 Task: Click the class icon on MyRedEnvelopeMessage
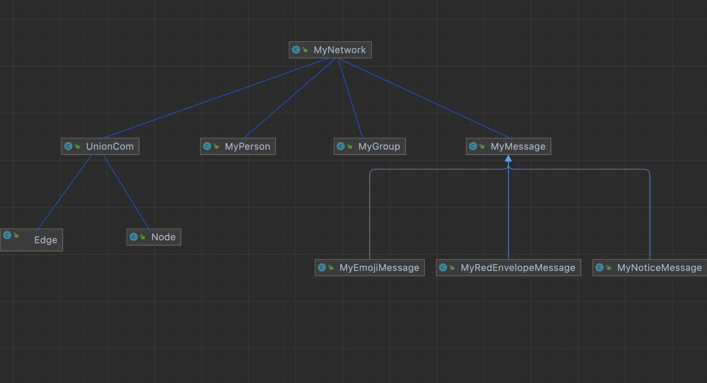coord(443,267)
